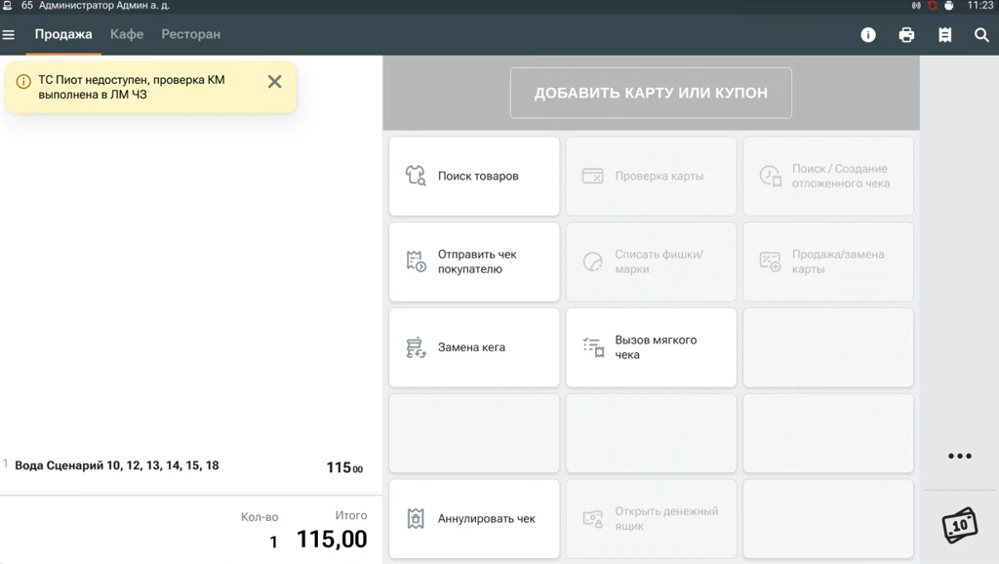Image resolution: width=999 pixels, height=564 pixels.
Task: Click the user icon in status bar
Action: tap(8, 6)
